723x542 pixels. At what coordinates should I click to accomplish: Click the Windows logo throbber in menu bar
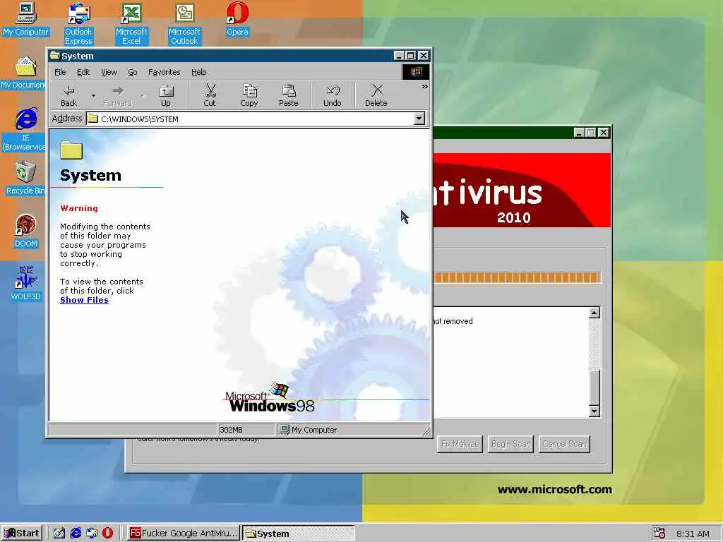[x=416, y=72]
